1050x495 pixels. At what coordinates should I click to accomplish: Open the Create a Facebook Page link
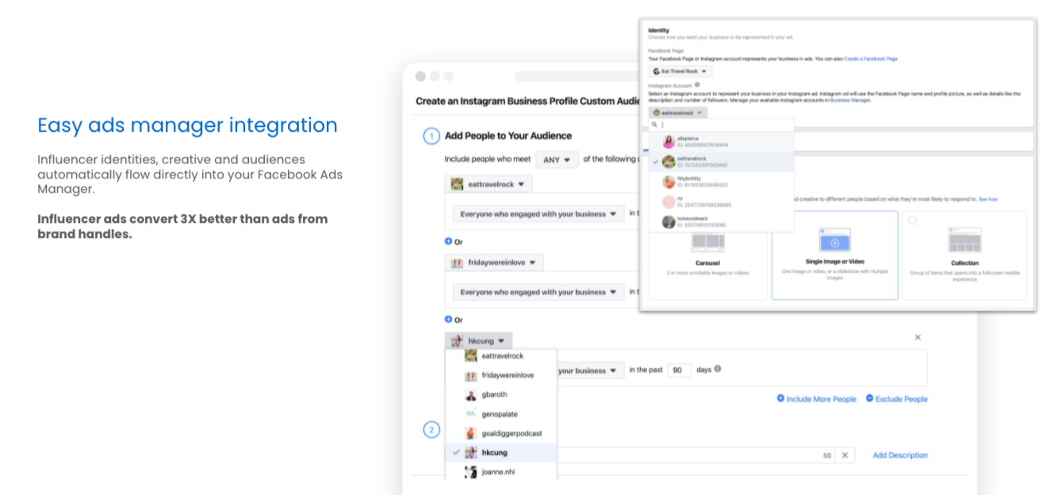[871, 59]
